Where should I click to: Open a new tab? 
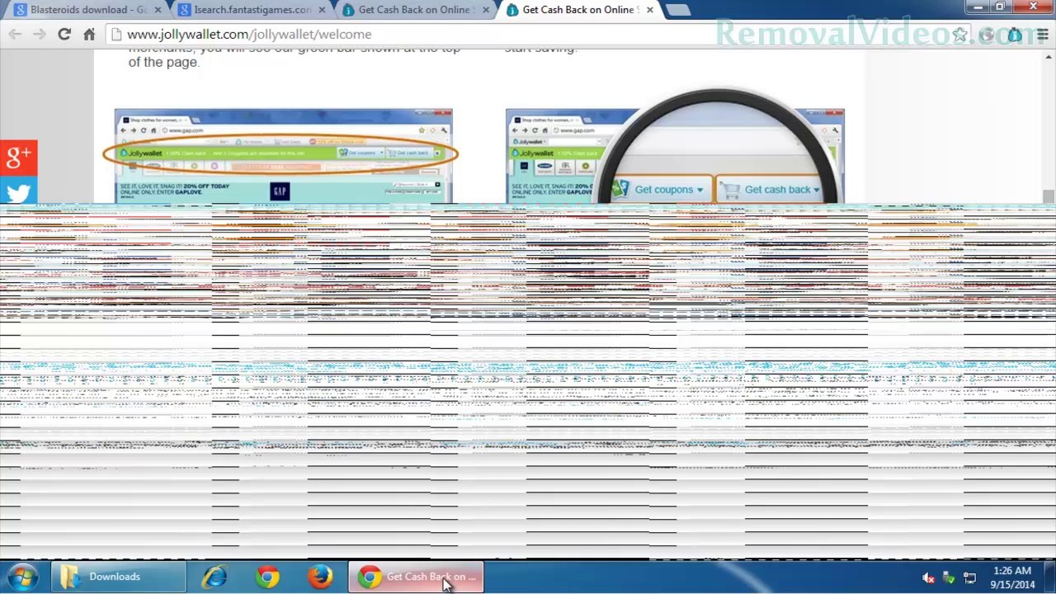click(678, 10)
